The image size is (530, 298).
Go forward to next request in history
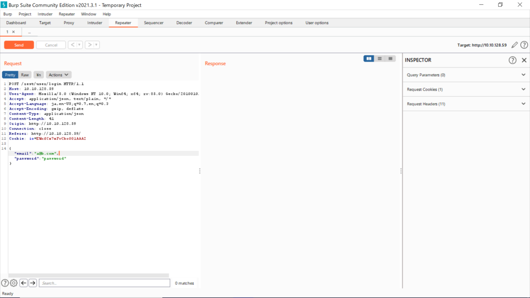[x=89, y=45]
